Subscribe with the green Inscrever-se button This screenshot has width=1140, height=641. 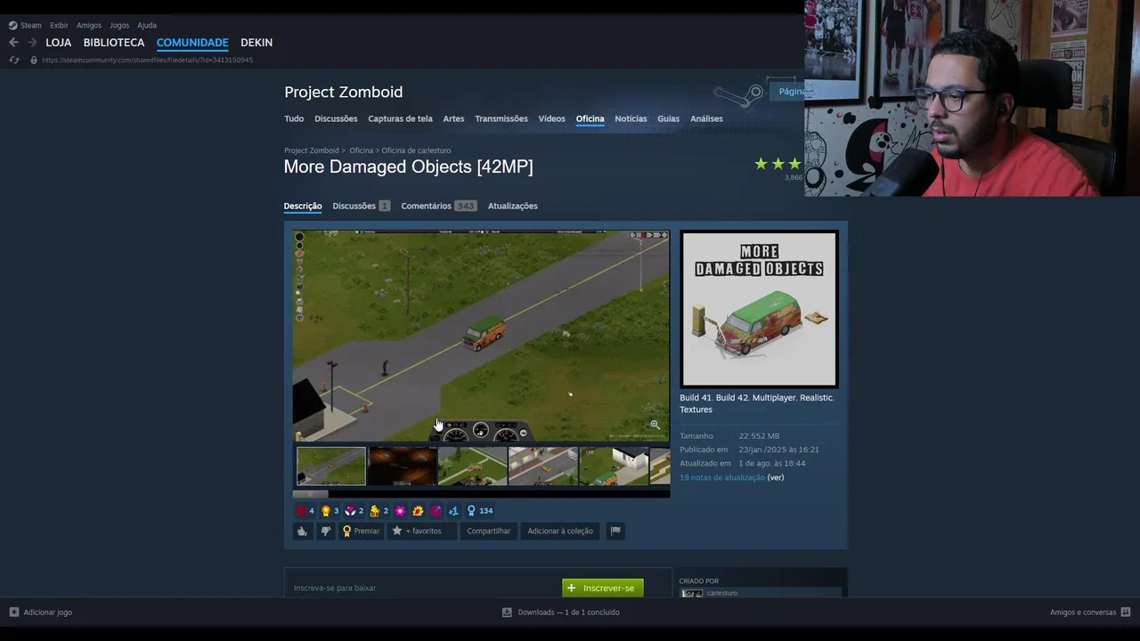click(602, 588)
